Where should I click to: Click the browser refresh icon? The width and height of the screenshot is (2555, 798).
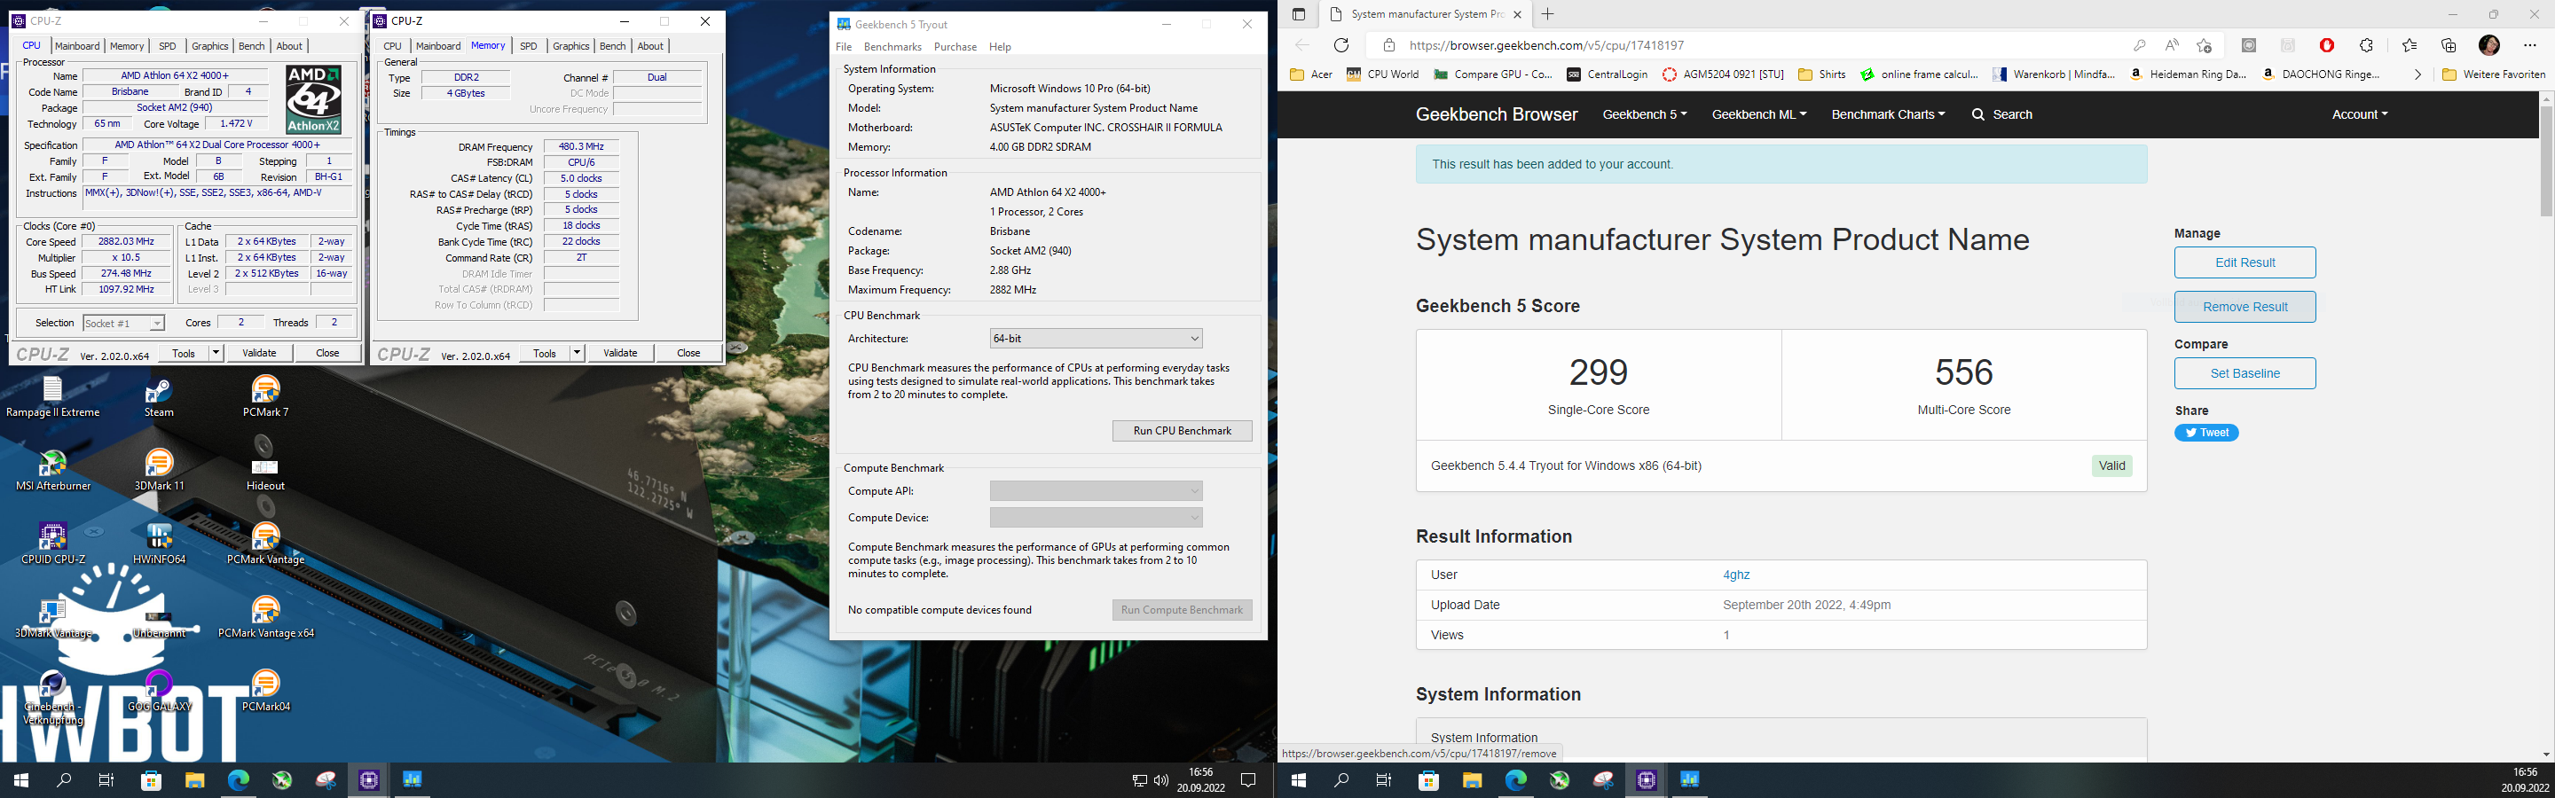click(1341, 44)
